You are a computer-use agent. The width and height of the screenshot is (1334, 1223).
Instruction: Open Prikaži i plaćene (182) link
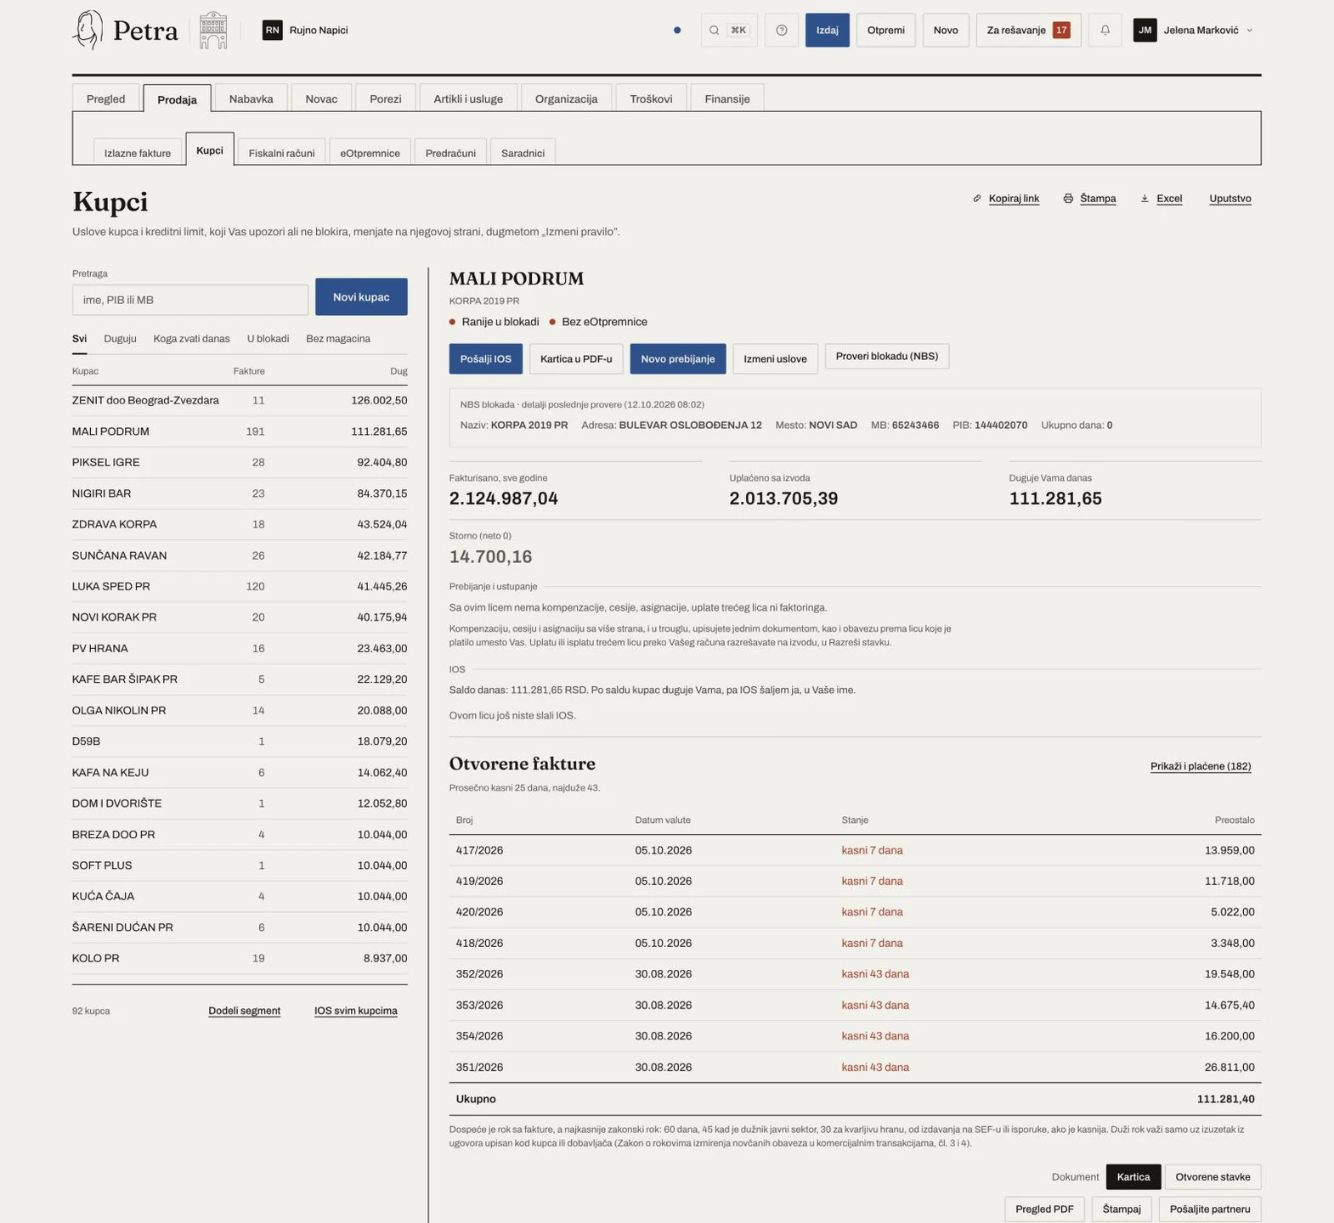click(1200, 767)
